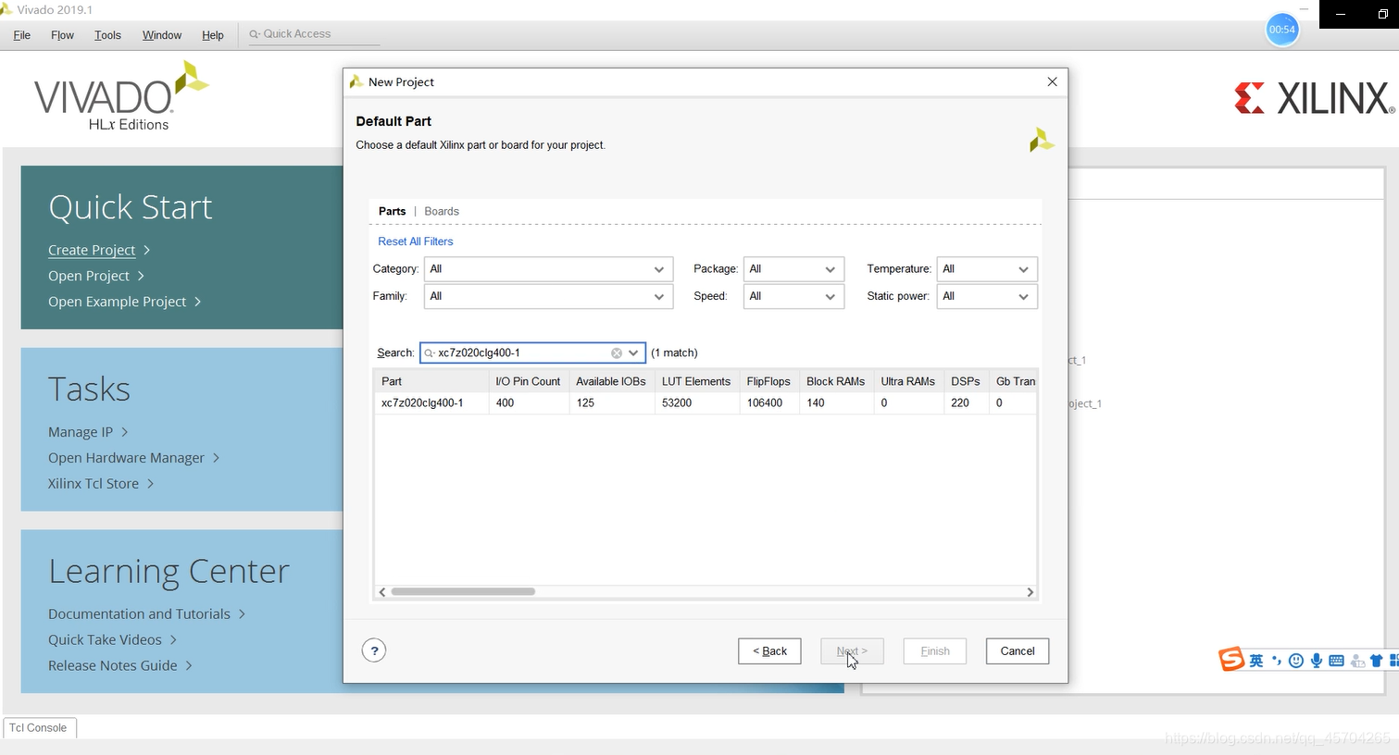The height and width of the screenshot is (755, 1399).
Task: Click the Manage IP link
Action: 81,432
